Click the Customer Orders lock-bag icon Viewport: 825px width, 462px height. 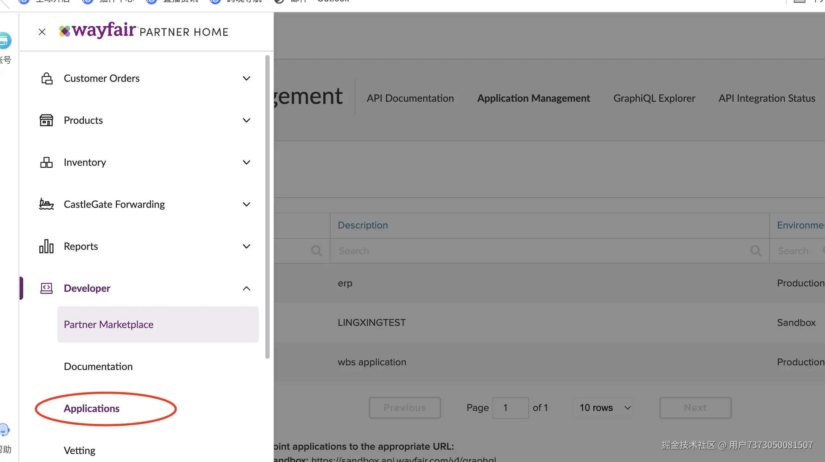46,78
